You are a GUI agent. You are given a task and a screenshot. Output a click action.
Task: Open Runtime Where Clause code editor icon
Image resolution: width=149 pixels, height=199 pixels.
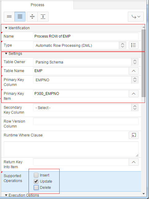[134, 135]
